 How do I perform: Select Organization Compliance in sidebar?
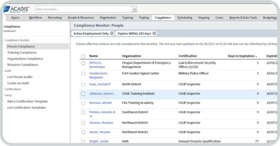(25, 59)
